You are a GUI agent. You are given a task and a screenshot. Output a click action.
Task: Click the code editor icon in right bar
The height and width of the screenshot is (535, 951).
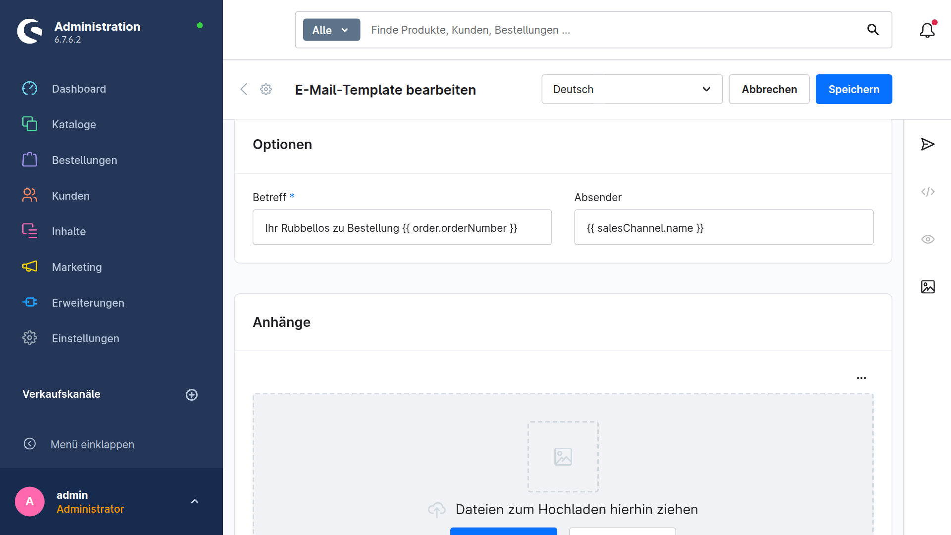tap(928, 192)
